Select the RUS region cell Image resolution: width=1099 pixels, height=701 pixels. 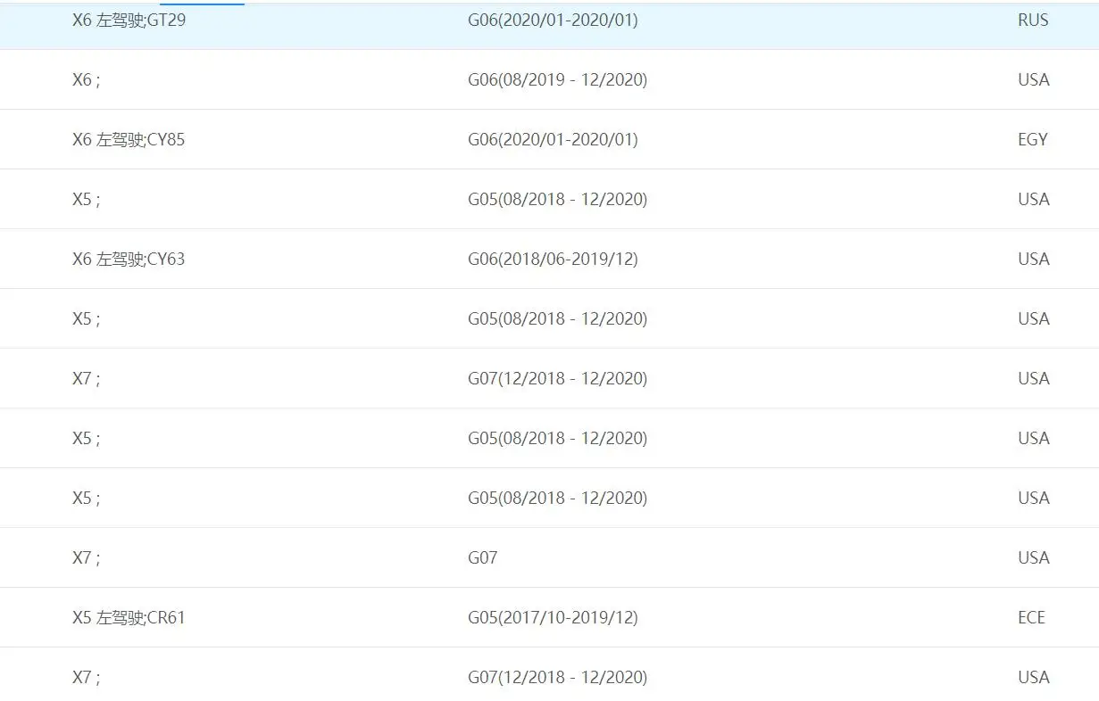[x=1033, y=20]
